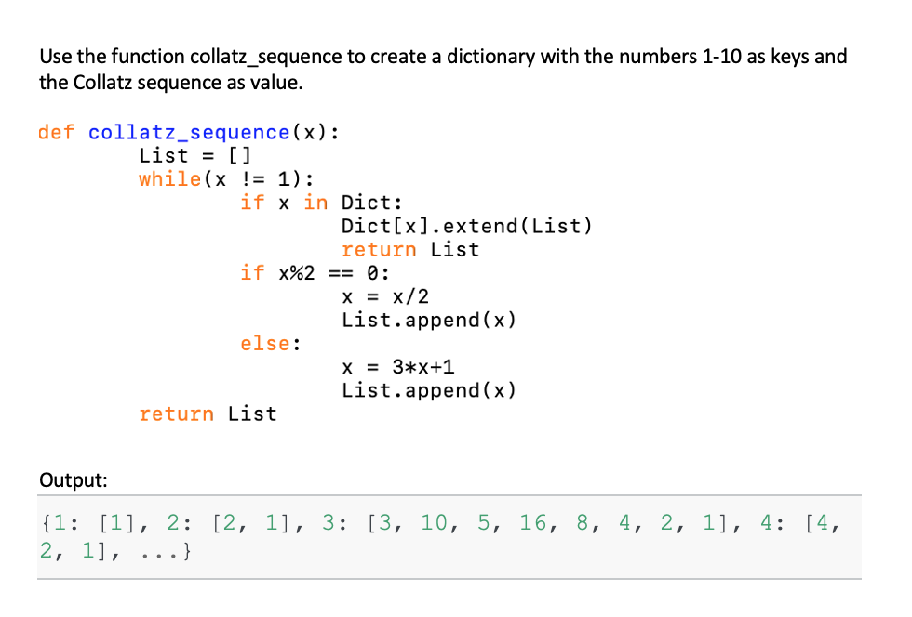Click the "if x in Dict:" line
The height and width of the screenshot is (617, 912).
click(322, 203)
